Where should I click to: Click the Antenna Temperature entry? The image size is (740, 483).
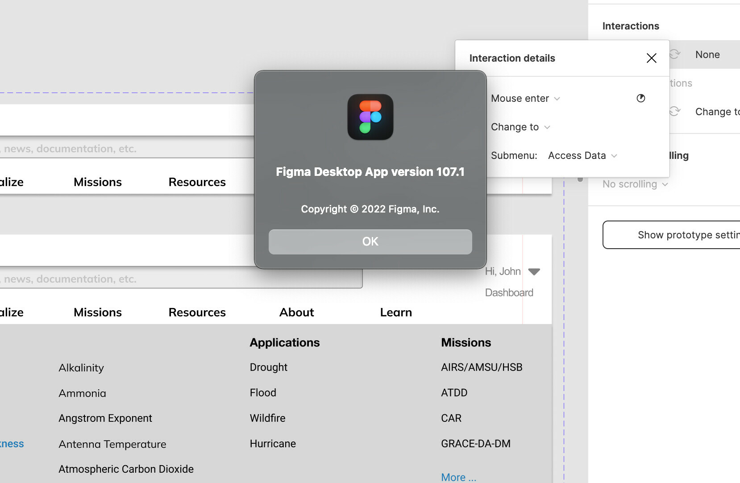click(x=112, y=444)
